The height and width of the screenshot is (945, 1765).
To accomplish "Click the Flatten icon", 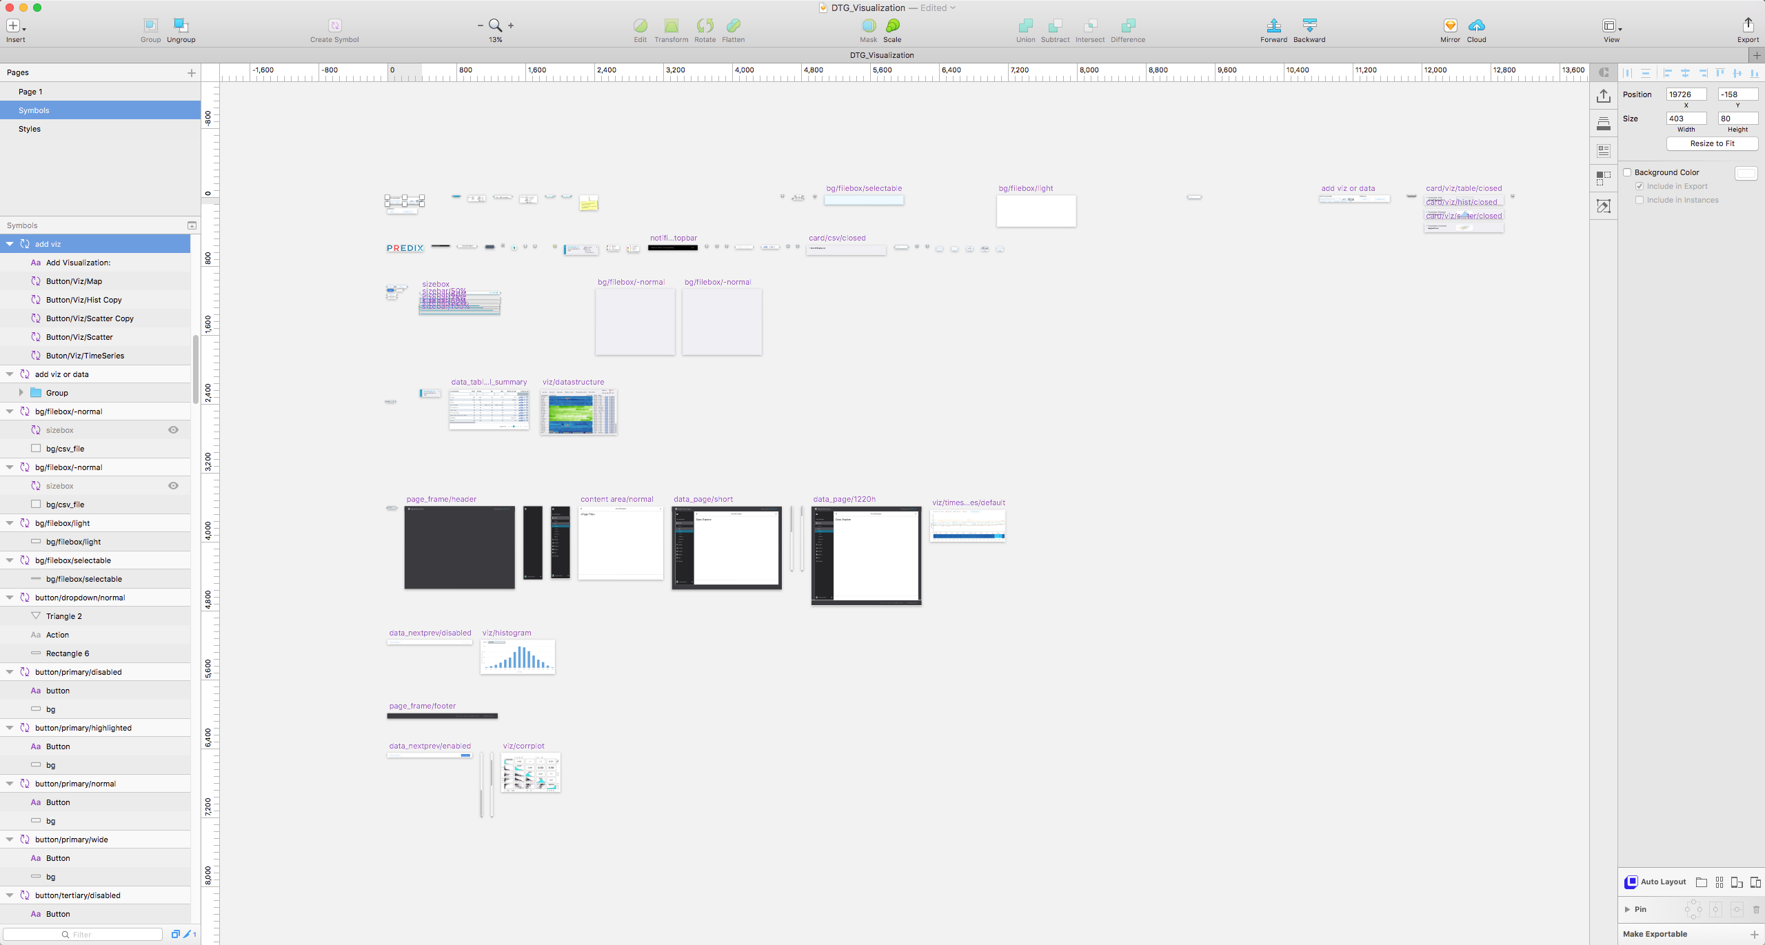I will pyautogui.click(x=733, y=26).
